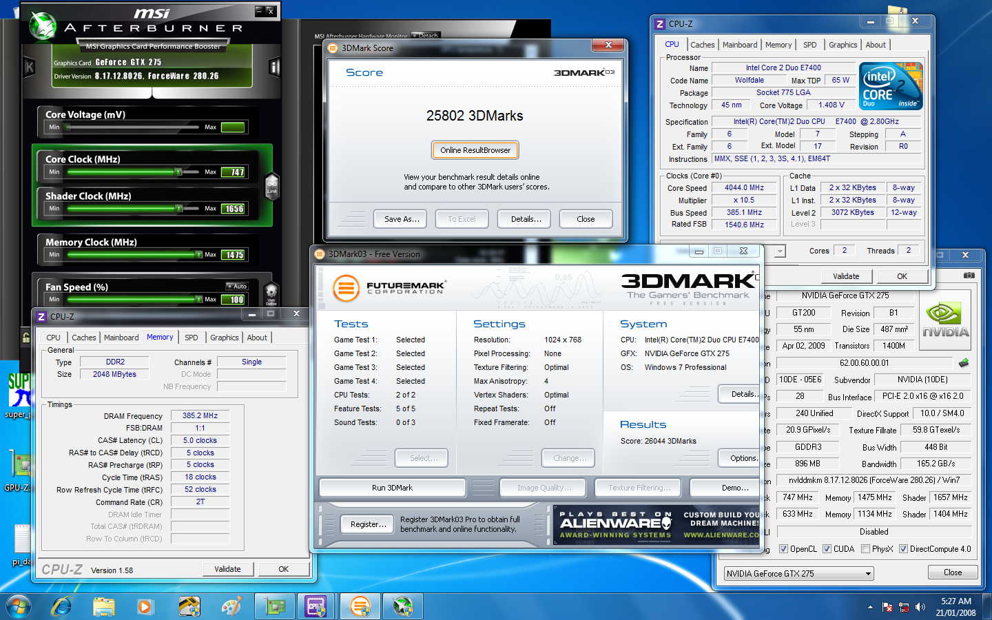Switch to CPU tab in the bottom CPU-Z window

[53, 338]
